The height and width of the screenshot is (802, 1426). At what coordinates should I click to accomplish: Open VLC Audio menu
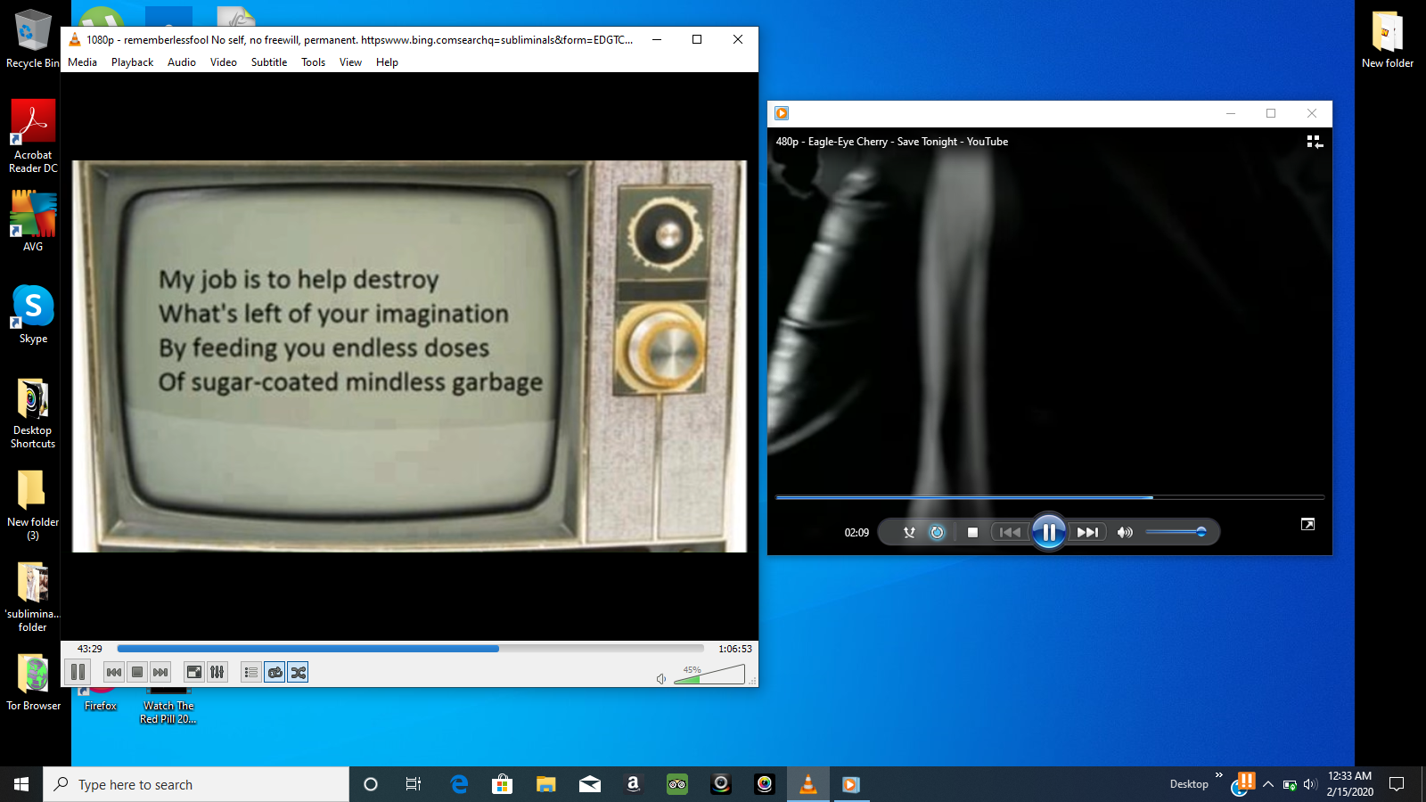coord(182,62)
